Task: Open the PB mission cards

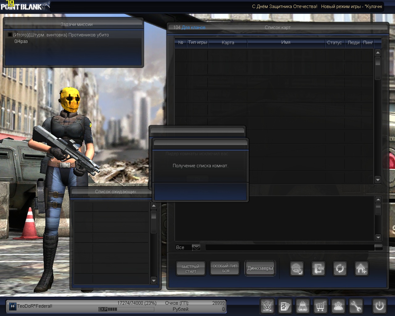Action: 285,306
